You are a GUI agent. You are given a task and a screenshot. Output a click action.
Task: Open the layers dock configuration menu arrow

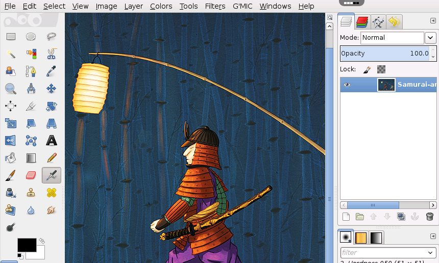pos(433,21)
